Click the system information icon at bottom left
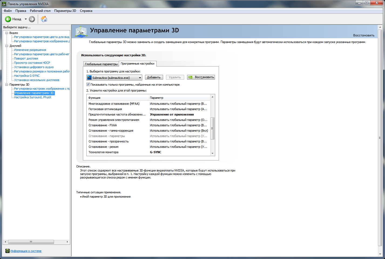This screenshot has height=259, width=385. [7, 251]
